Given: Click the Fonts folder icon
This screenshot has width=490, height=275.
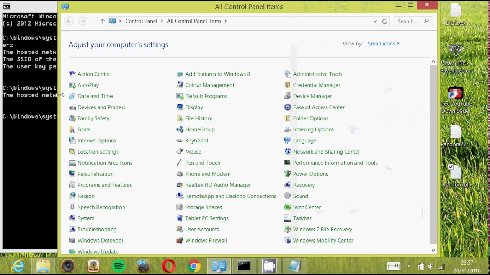Looking at the screenshot, I should click(72, 129).
